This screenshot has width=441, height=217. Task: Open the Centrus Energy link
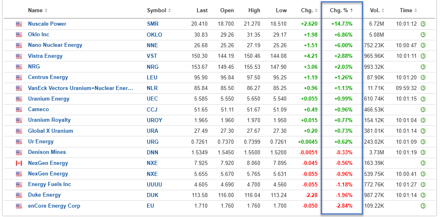[48, 77]
